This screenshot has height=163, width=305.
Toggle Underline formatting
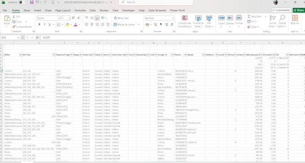[x=49, y=25]
